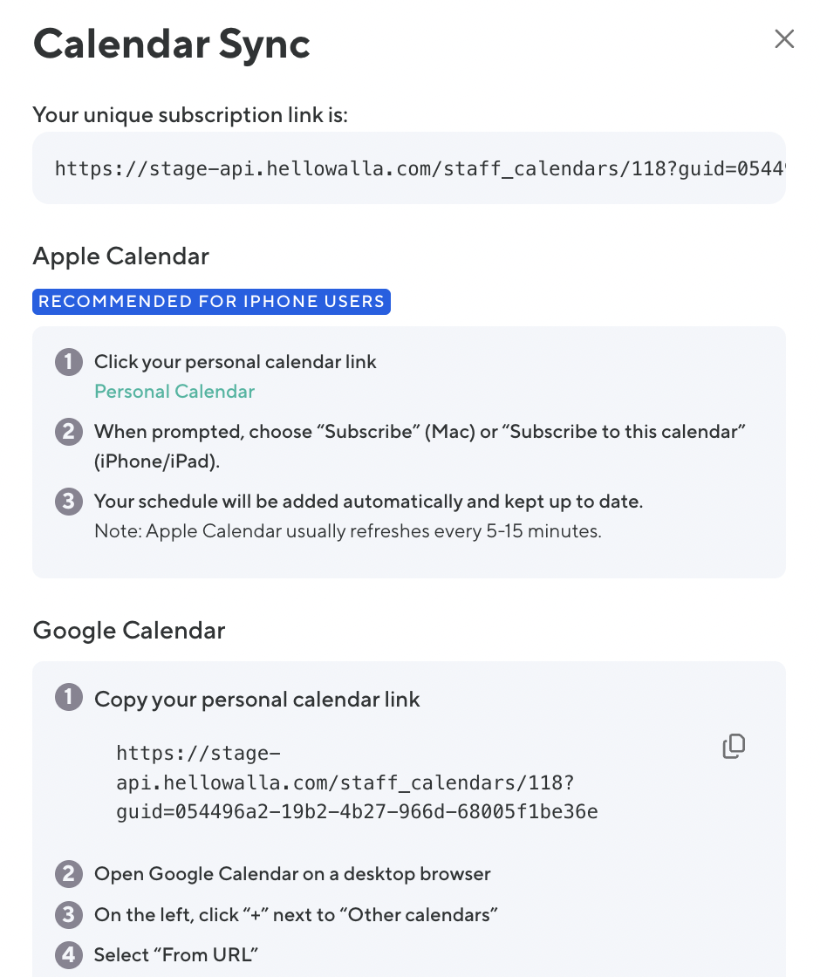Click the 'Your unique subscription link is' label
Screen dimensions: 820x977
click(190, 114)
